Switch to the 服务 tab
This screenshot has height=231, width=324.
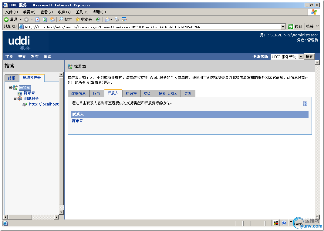click(x=96, y=93)
